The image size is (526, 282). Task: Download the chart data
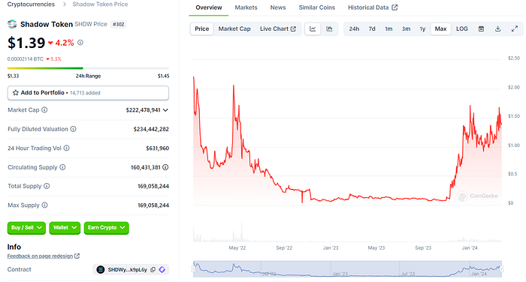(497, 28)
